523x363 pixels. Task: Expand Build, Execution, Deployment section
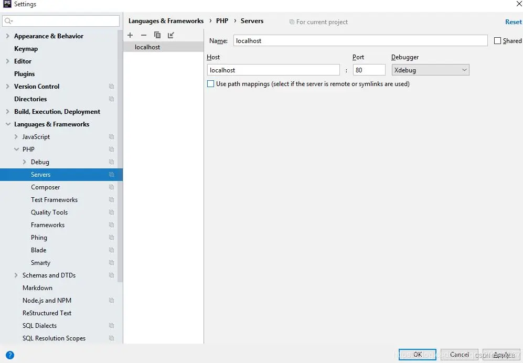[7, 112]
